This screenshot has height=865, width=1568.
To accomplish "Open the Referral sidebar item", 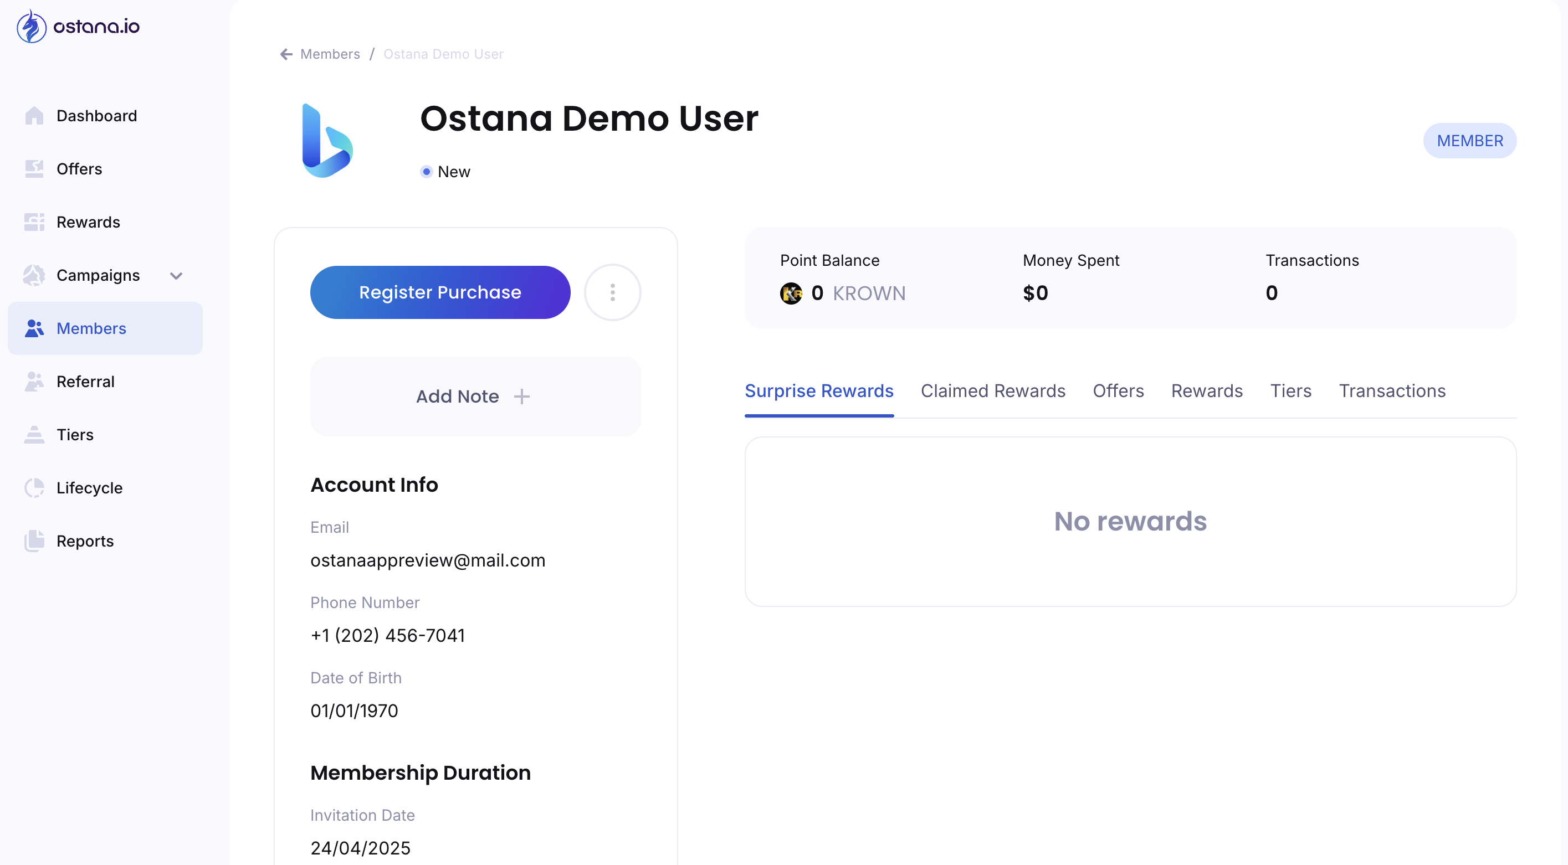I will [105, 382].
